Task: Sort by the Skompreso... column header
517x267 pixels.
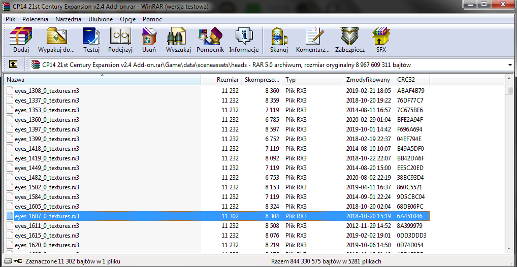Action: coord(262,80)
